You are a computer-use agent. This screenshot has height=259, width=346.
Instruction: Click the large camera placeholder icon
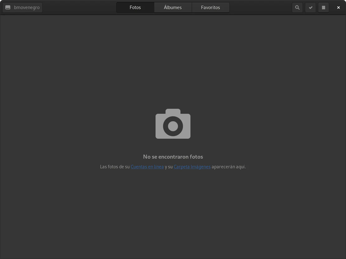click(173, 124)
